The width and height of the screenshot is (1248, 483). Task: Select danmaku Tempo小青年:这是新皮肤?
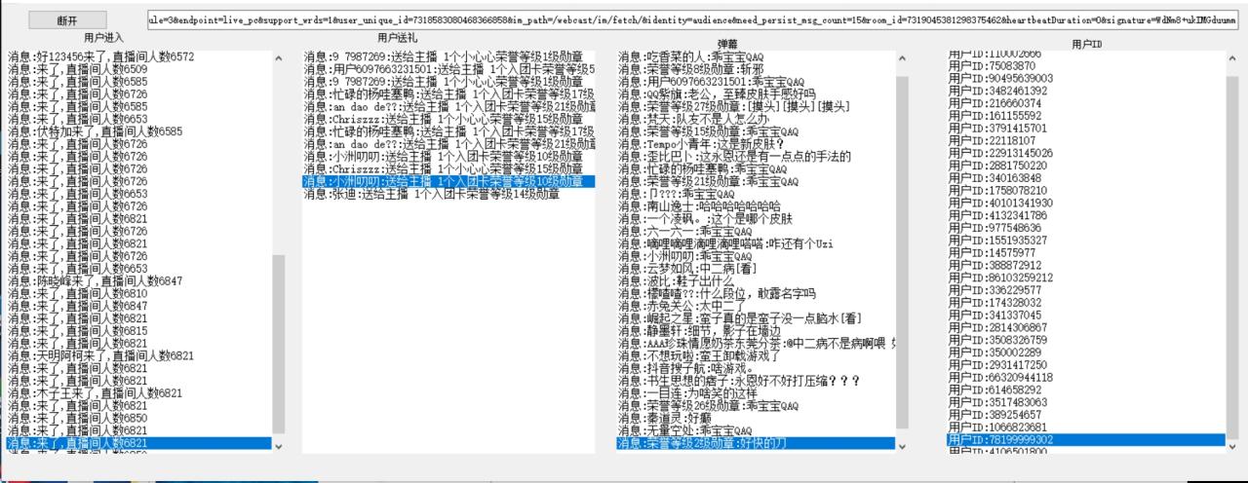coord(756,144)
